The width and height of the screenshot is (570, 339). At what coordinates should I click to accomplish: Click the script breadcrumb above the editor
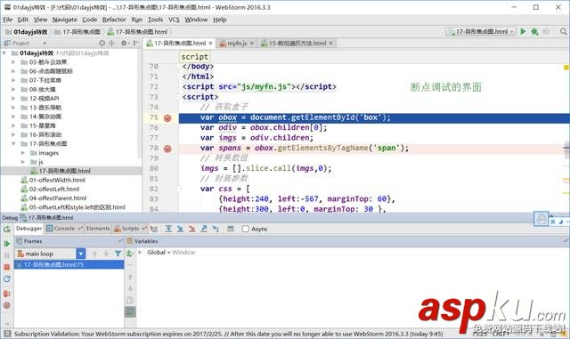[194, 57]
